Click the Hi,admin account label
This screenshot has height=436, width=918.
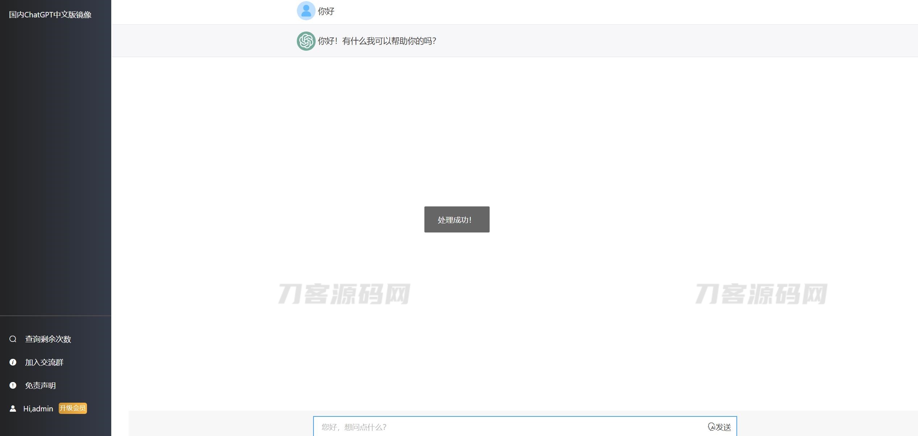[38, 408]
